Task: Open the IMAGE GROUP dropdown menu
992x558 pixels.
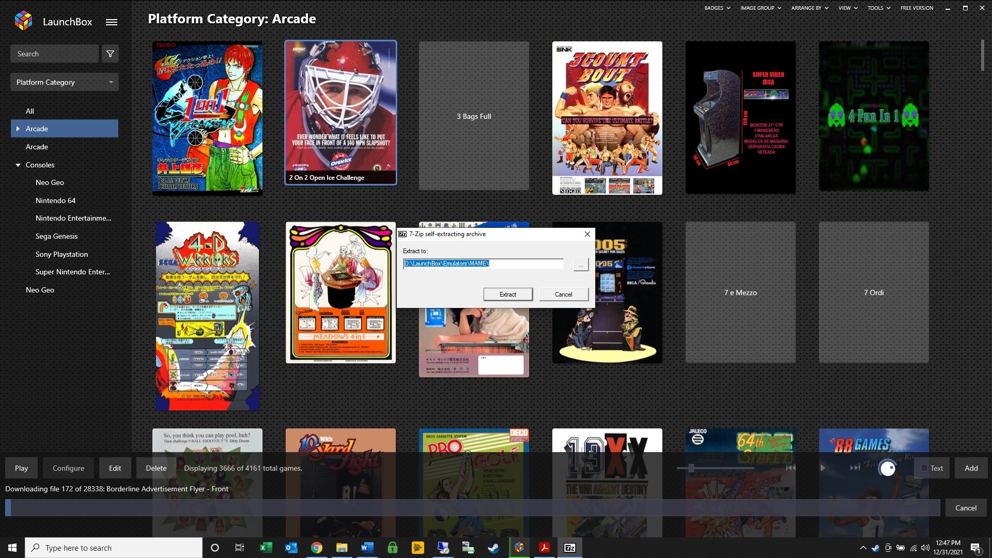Action: point(761,8)
